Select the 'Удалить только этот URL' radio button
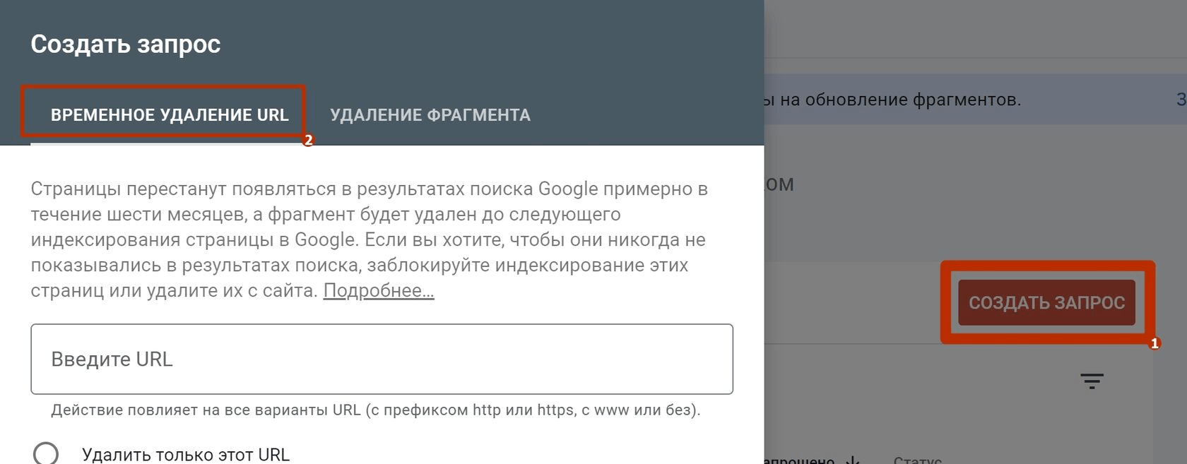Viewport: 1187px width, 464px height. click(46, 453)
